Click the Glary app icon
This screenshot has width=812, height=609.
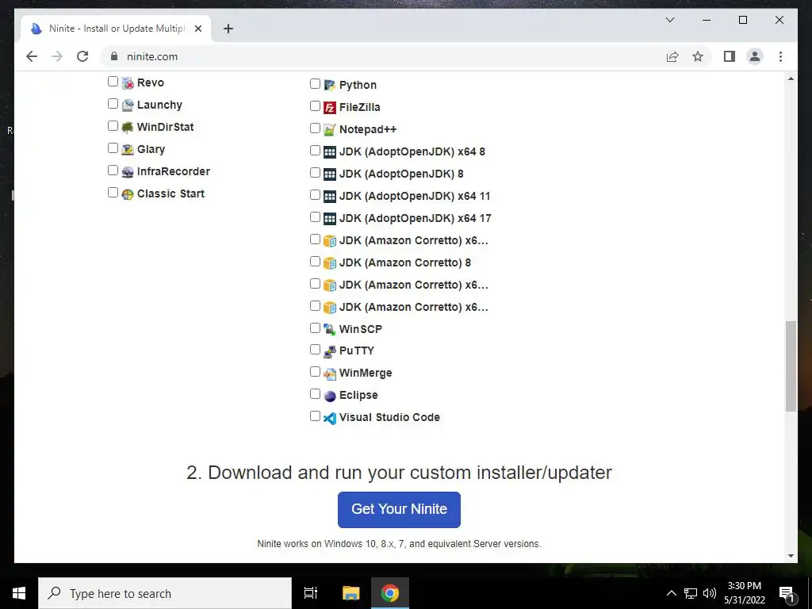pos(128,150)
